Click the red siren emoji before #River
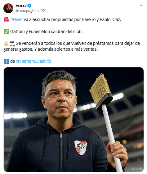The height and width of the screenshot is (174, 147). [x=6, y=20]
